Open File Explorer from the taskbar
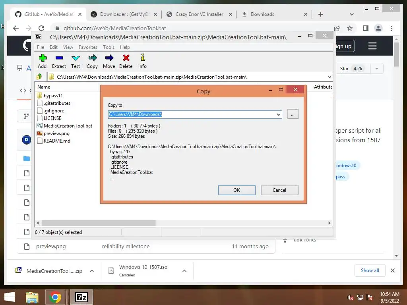407x305 pixels. pyautogui.click(x=32, y=297)
